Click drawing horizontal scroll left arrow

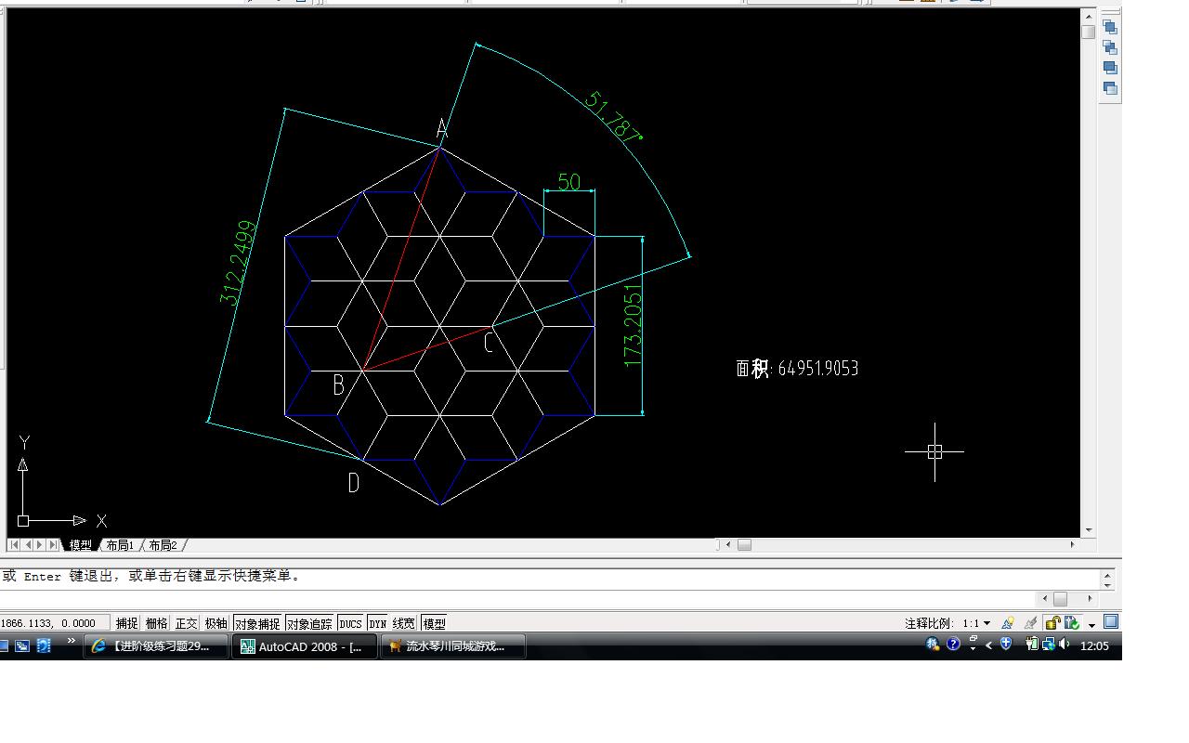728,545
